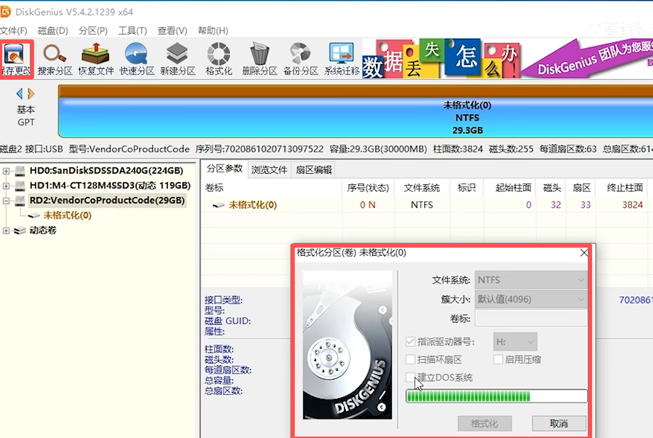Open Quick Partition (快速分区) tool
This screenshot has width=653, height=438.
pyautogui.click(x=137, y=59)
